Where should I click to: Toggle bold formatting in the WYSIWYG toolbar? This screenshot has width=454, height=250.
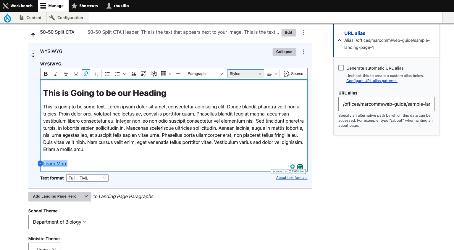coord(46,74)
